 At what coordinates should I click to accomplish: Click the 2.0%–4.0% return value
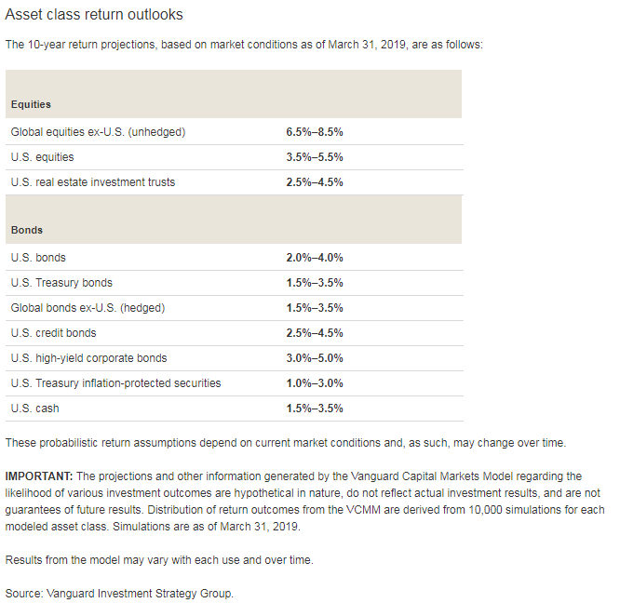pos(315,258)
